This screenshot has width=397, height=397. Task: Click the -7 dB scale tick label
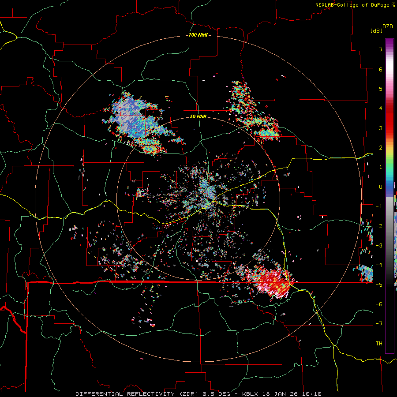[x=379, y=324]
